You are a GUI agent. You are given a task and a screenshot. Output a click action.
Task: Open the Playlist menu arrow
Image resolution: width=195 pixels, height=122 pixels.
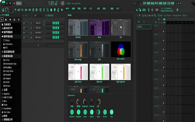coord(137,16)
